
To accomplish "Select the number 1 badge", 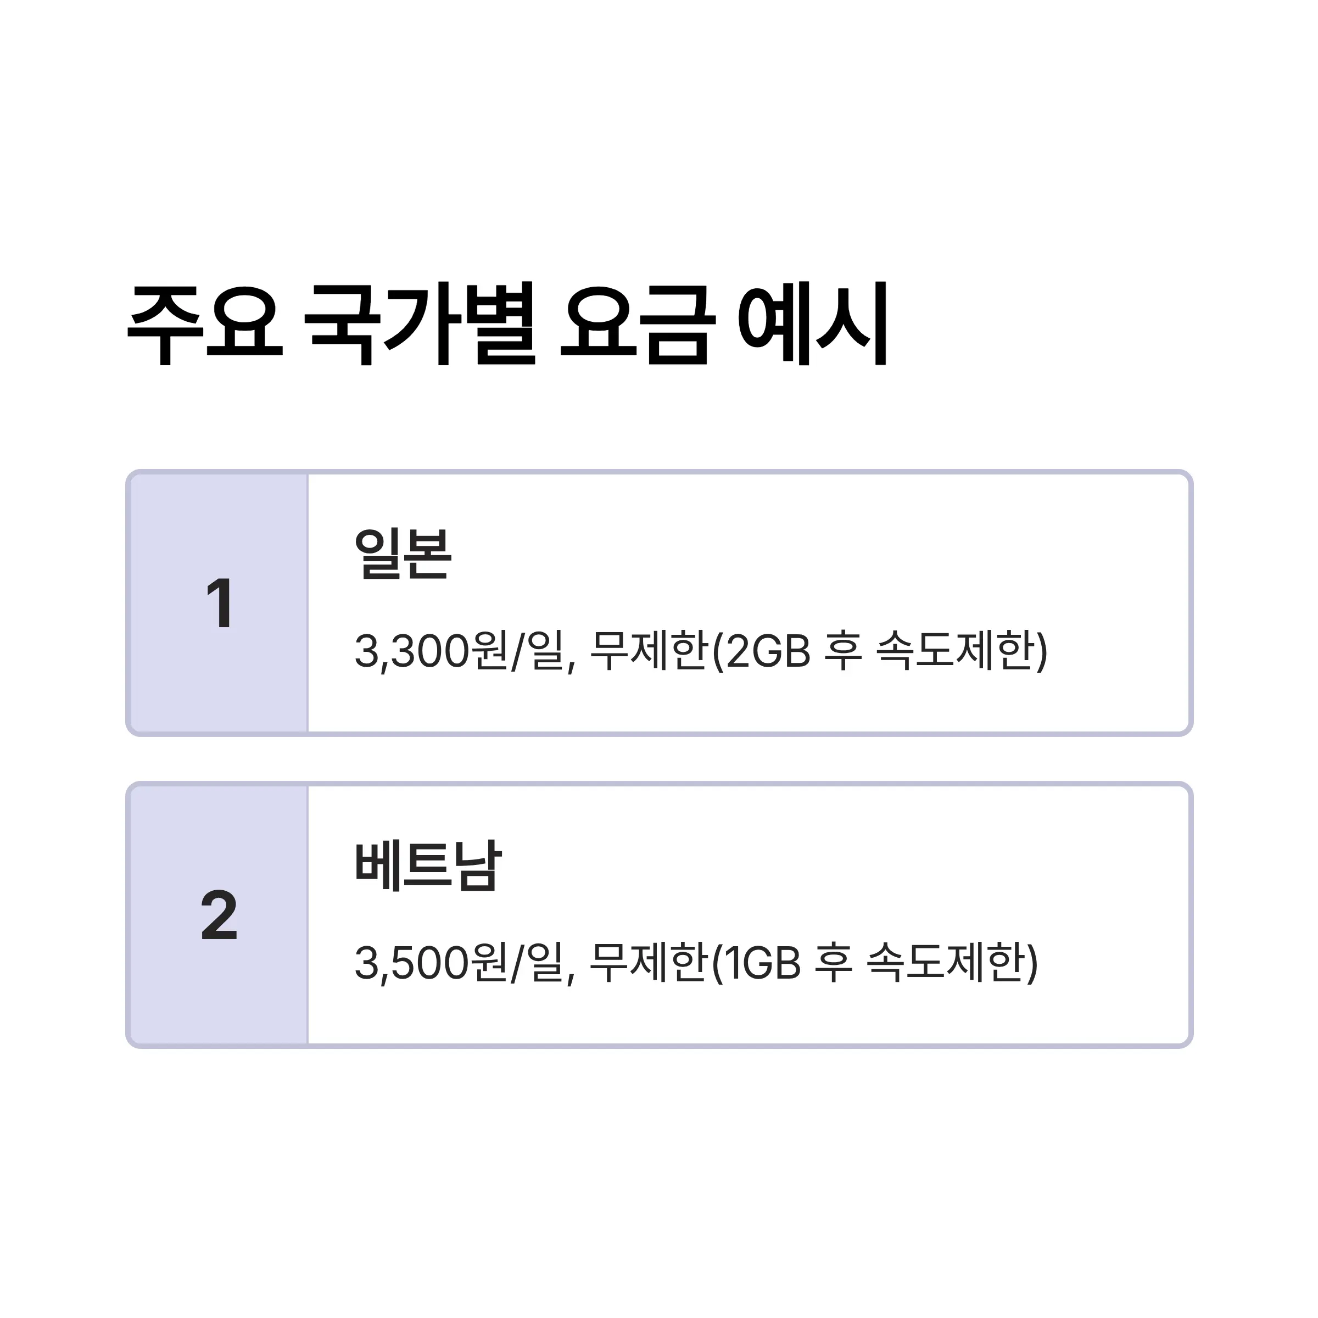I will point(220,603).
